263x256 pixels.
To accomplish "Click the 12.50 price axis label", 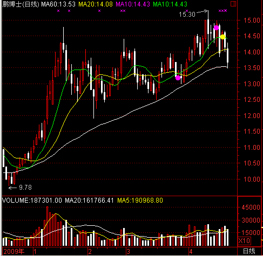I will [x=252, y=100].
